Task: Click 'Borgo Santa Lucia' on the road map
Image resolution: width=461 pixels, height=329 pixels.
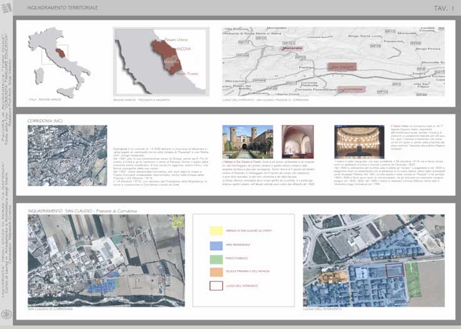Action: [x=365, y=36]
